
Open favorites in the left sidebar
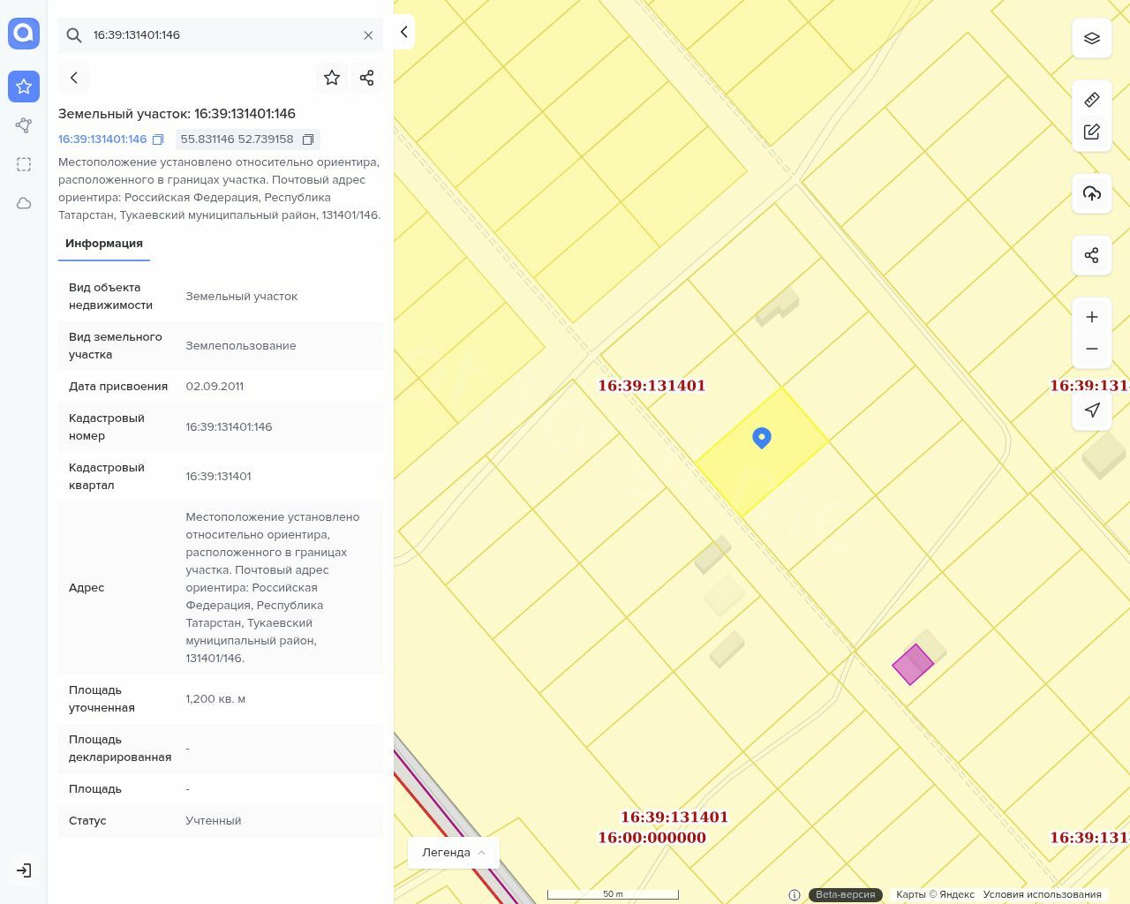point(24,87)
